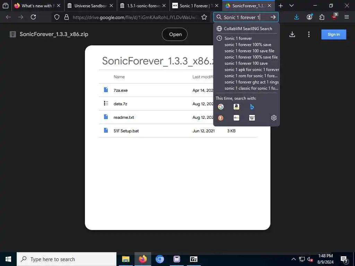Search with Wikipedia engine icon
This screenshot has width=355, height=266.
(x=252, y=118)
